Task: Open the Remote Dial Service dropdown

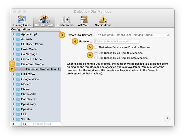Action: (132, 35)
